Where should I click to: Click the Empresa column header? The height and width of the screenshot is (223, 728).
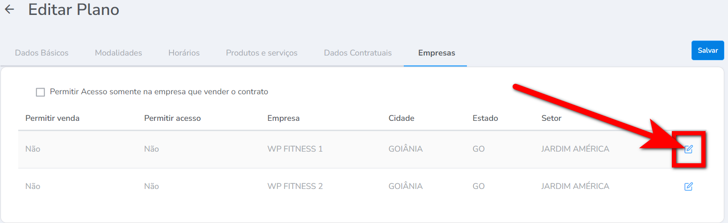pos(284,118)
